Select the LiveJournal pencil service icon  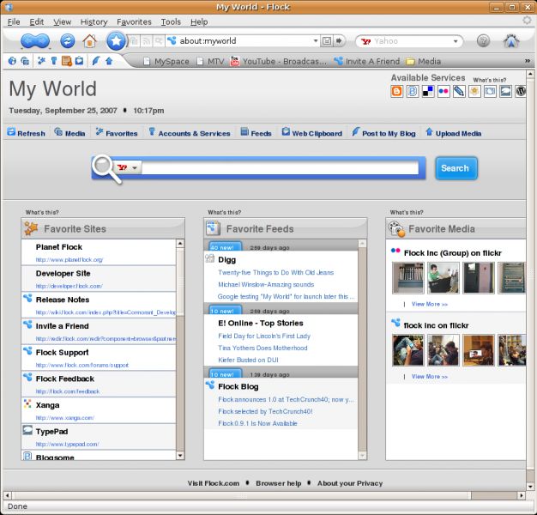point(459,91)
